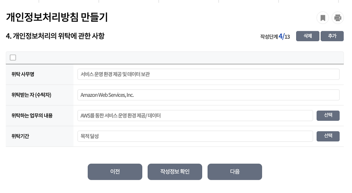
Task: Focus the 위탁 사무명 input field
Action: 208,74
